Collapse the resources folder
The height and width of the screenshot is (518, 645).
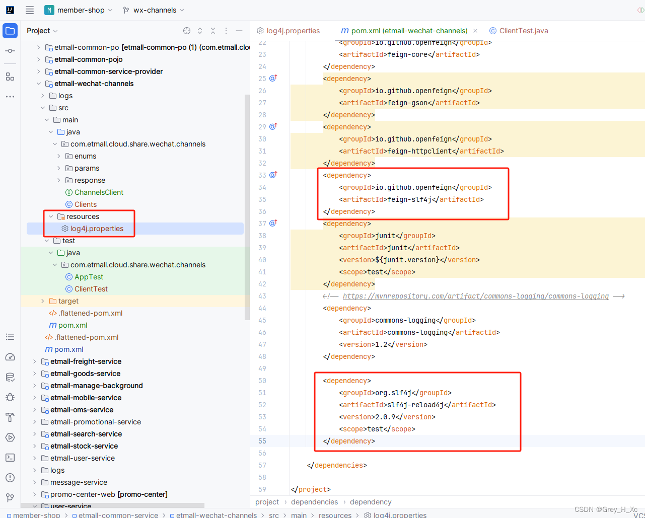[51, 216]
